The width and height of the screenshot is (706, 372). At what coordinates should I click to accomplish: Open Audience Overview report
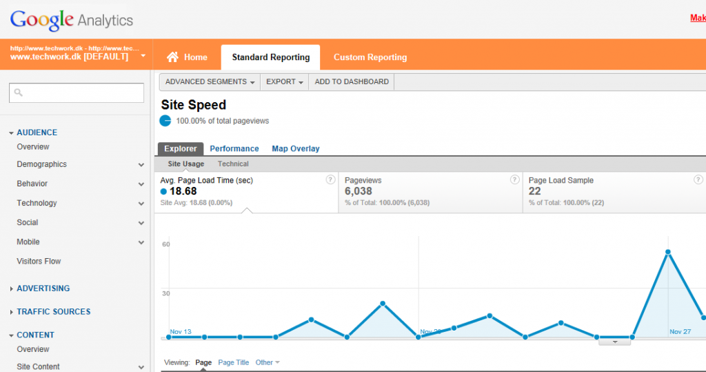click(x=33, y=147)
